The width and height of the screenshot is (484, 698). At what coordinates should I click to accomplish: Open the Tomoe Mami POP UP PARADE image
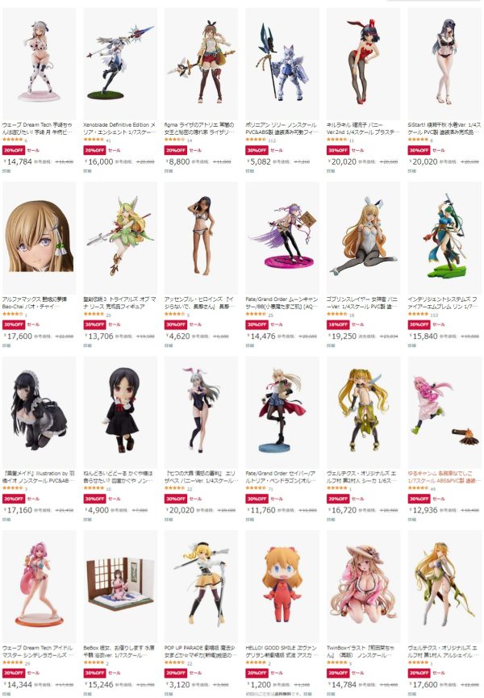[201, 586]
